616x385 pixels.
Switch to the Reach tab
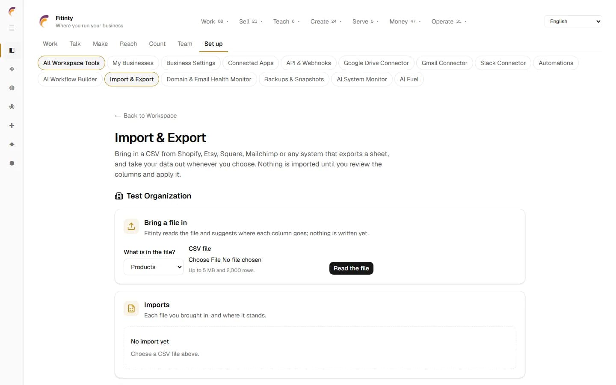coord(128,44)
